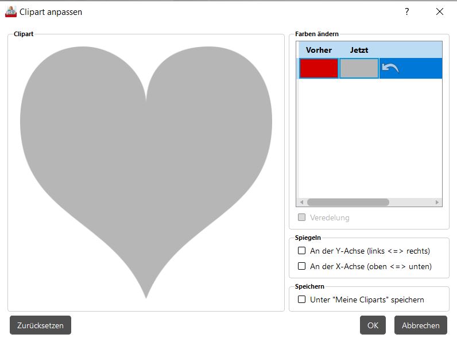Confirm with the OK button
Image resolution: width=457 pixels, height=342 pixels.
click(373, 325)
